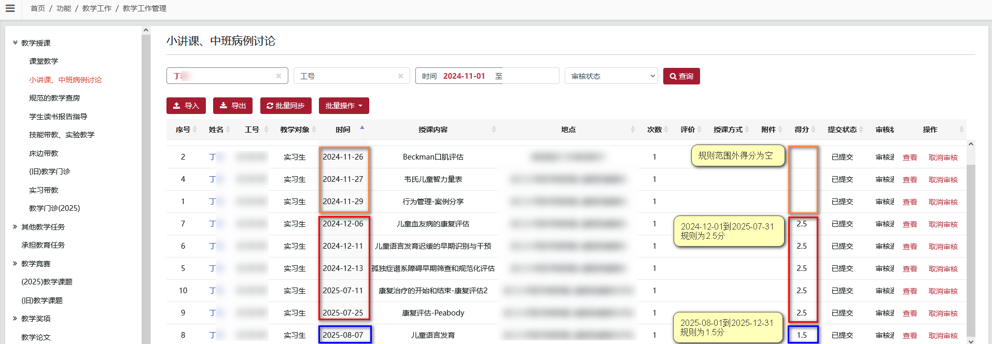Cancel review for 韦氏儿童智力量表 row
Screen dimensions: 992x344
coord(943,180)
